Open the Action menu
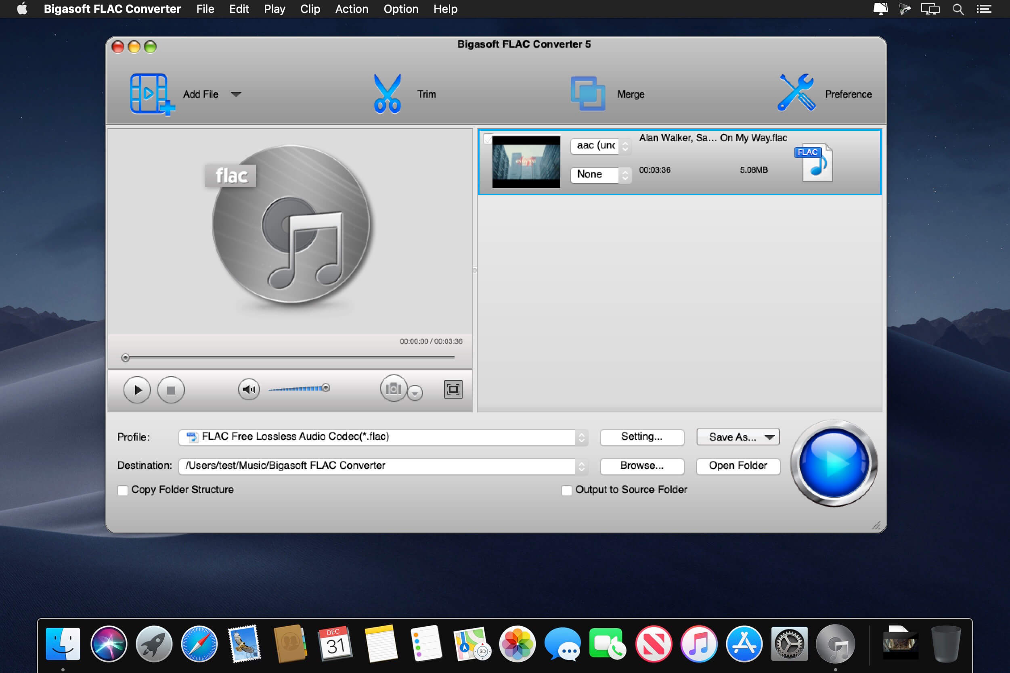The height and width of the screenshot is (673, 1010). tap(352, 9)
